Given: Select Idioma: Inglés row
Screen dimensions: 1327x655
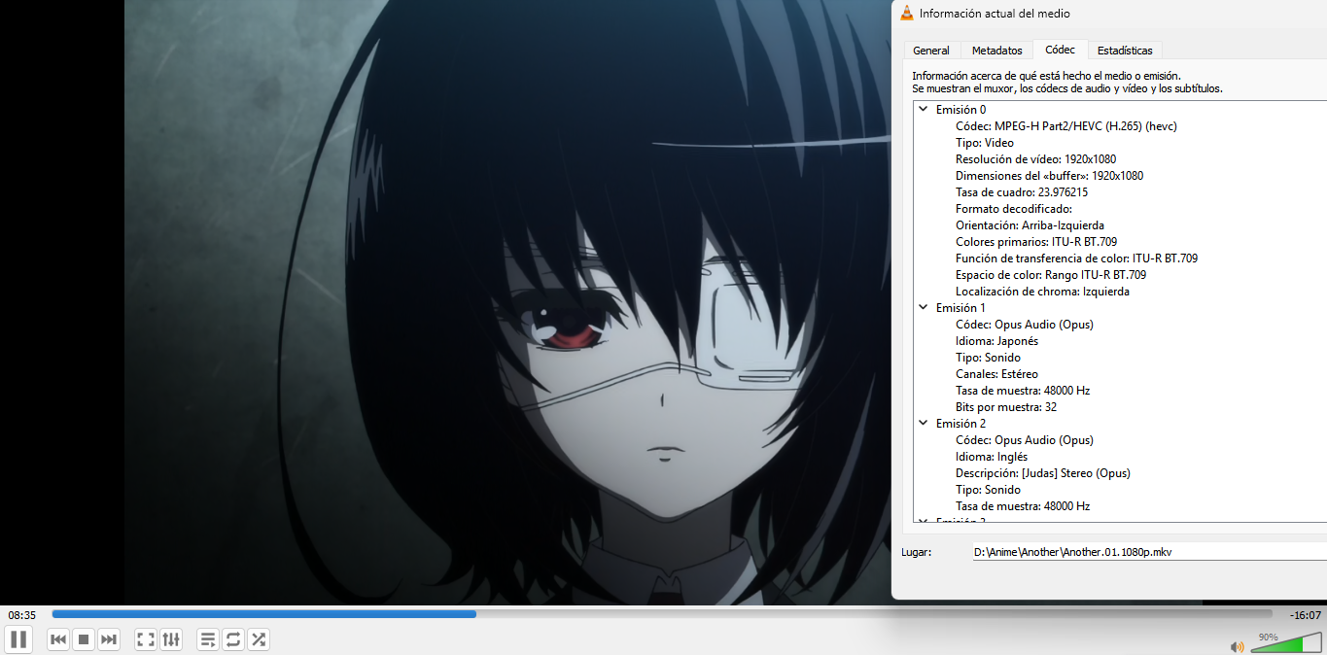Looking at the screenshot, I should [x=992, y=457].
